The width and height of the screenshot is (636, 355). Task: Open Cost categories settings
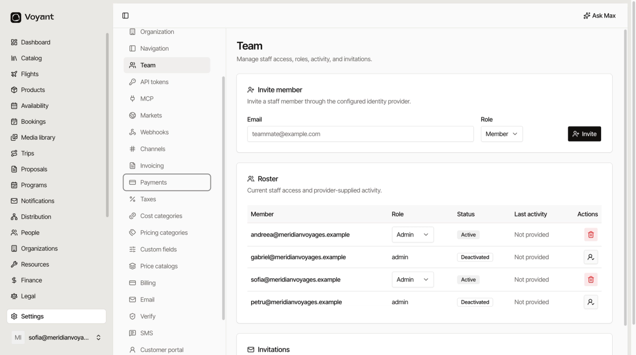point(167,216)
